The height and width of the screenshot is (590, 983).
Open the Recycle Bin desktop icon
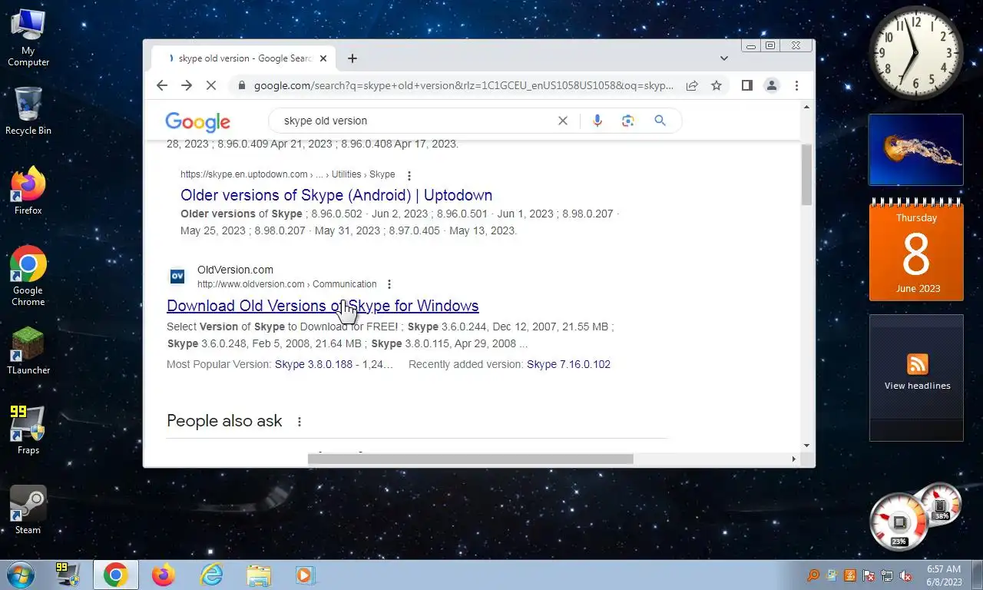[28, 111]
